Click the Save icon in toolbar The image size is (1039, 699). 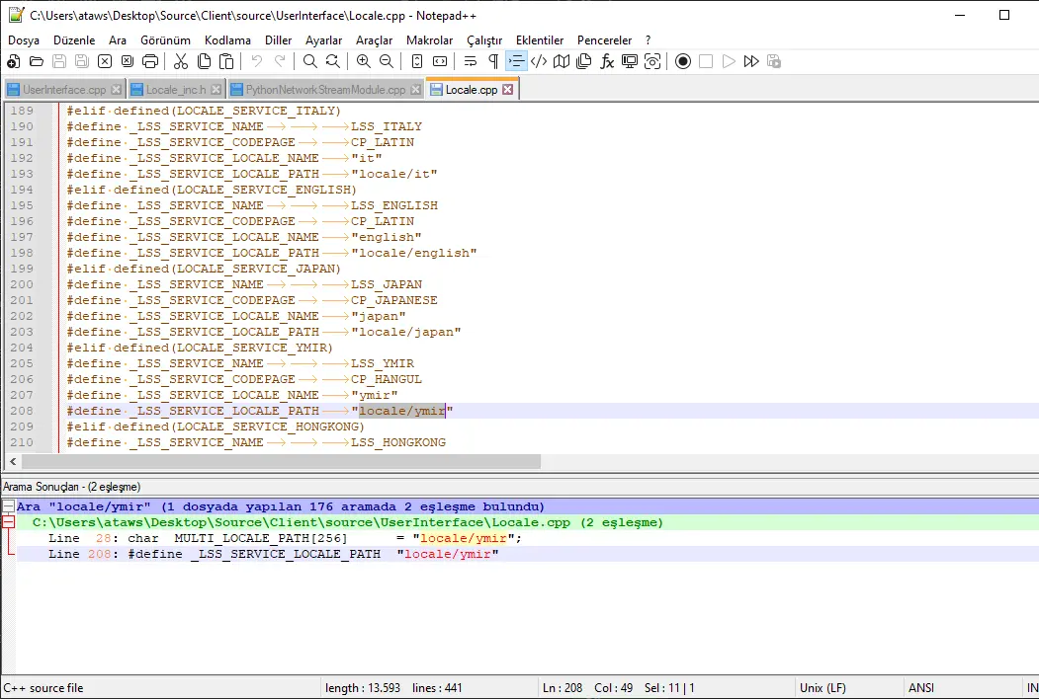[59, 61]
